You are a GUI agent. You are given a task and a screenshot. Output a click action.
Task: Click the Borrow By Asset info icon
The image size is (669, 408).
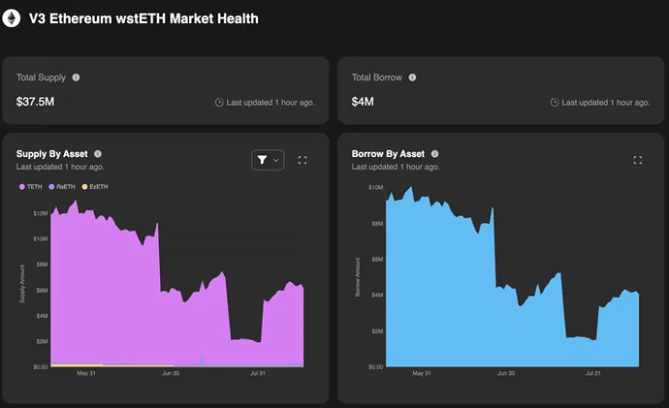pos(434,153)
